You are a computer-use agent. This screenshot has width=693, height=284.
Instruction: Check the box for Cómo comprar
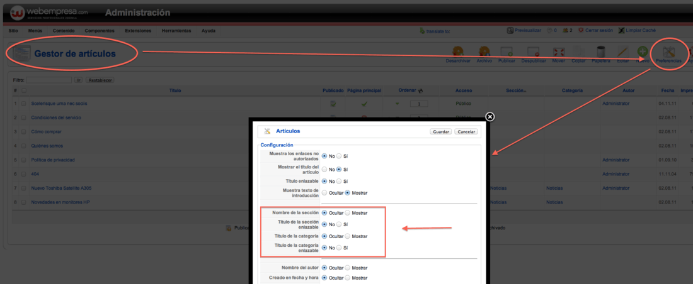24,132
